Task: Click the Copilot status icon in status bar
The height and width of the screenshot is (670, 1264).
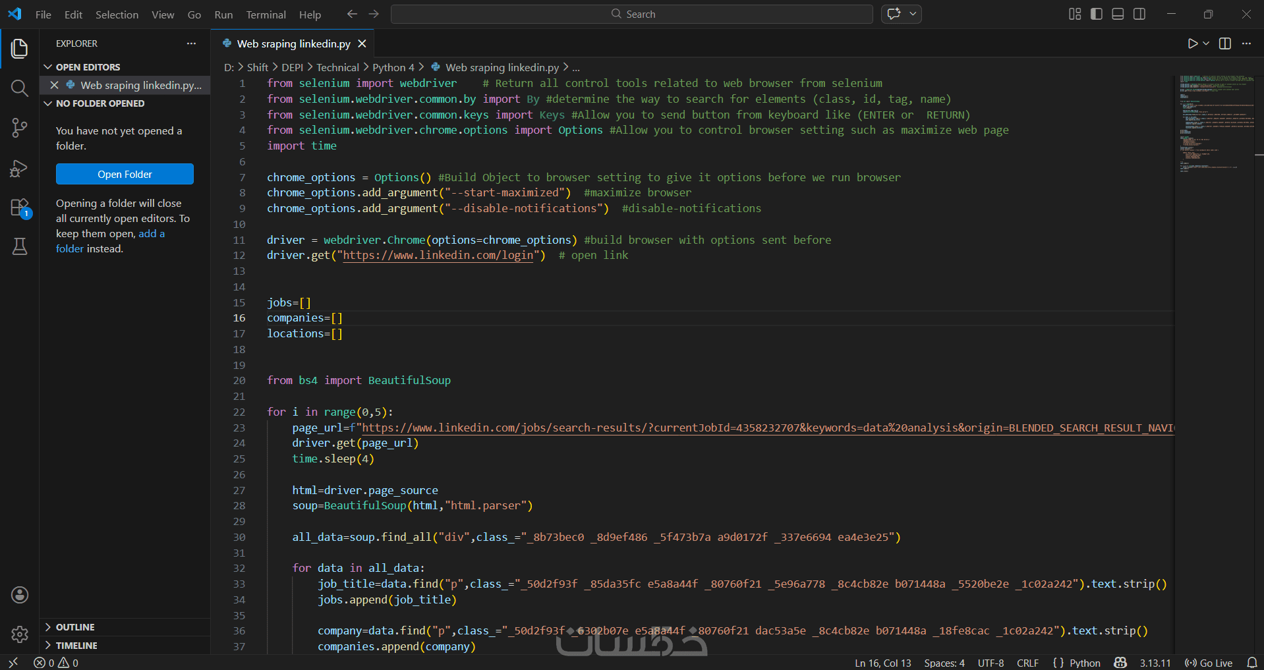Action: click(x=1120, y=663)
